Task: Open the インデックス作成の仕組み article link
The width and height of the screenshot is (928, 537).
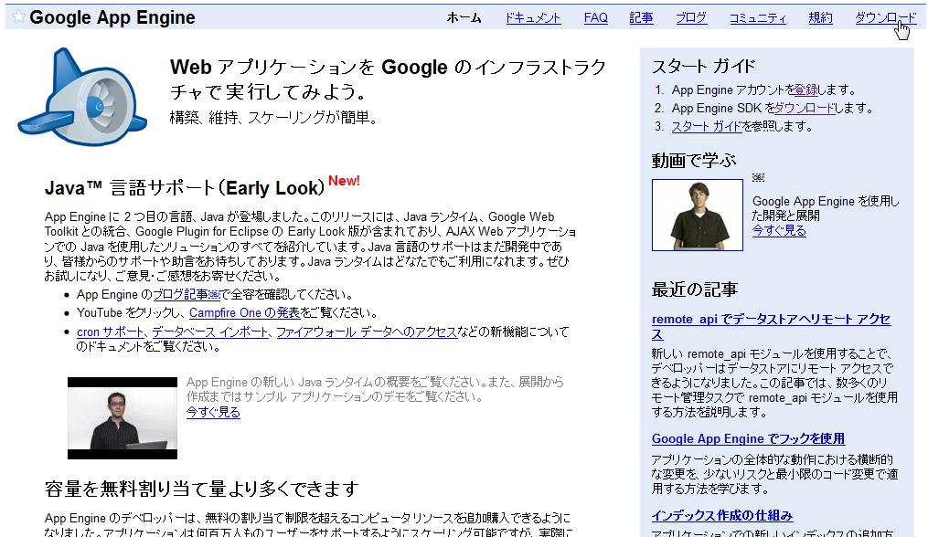Action: coord(722,516)
